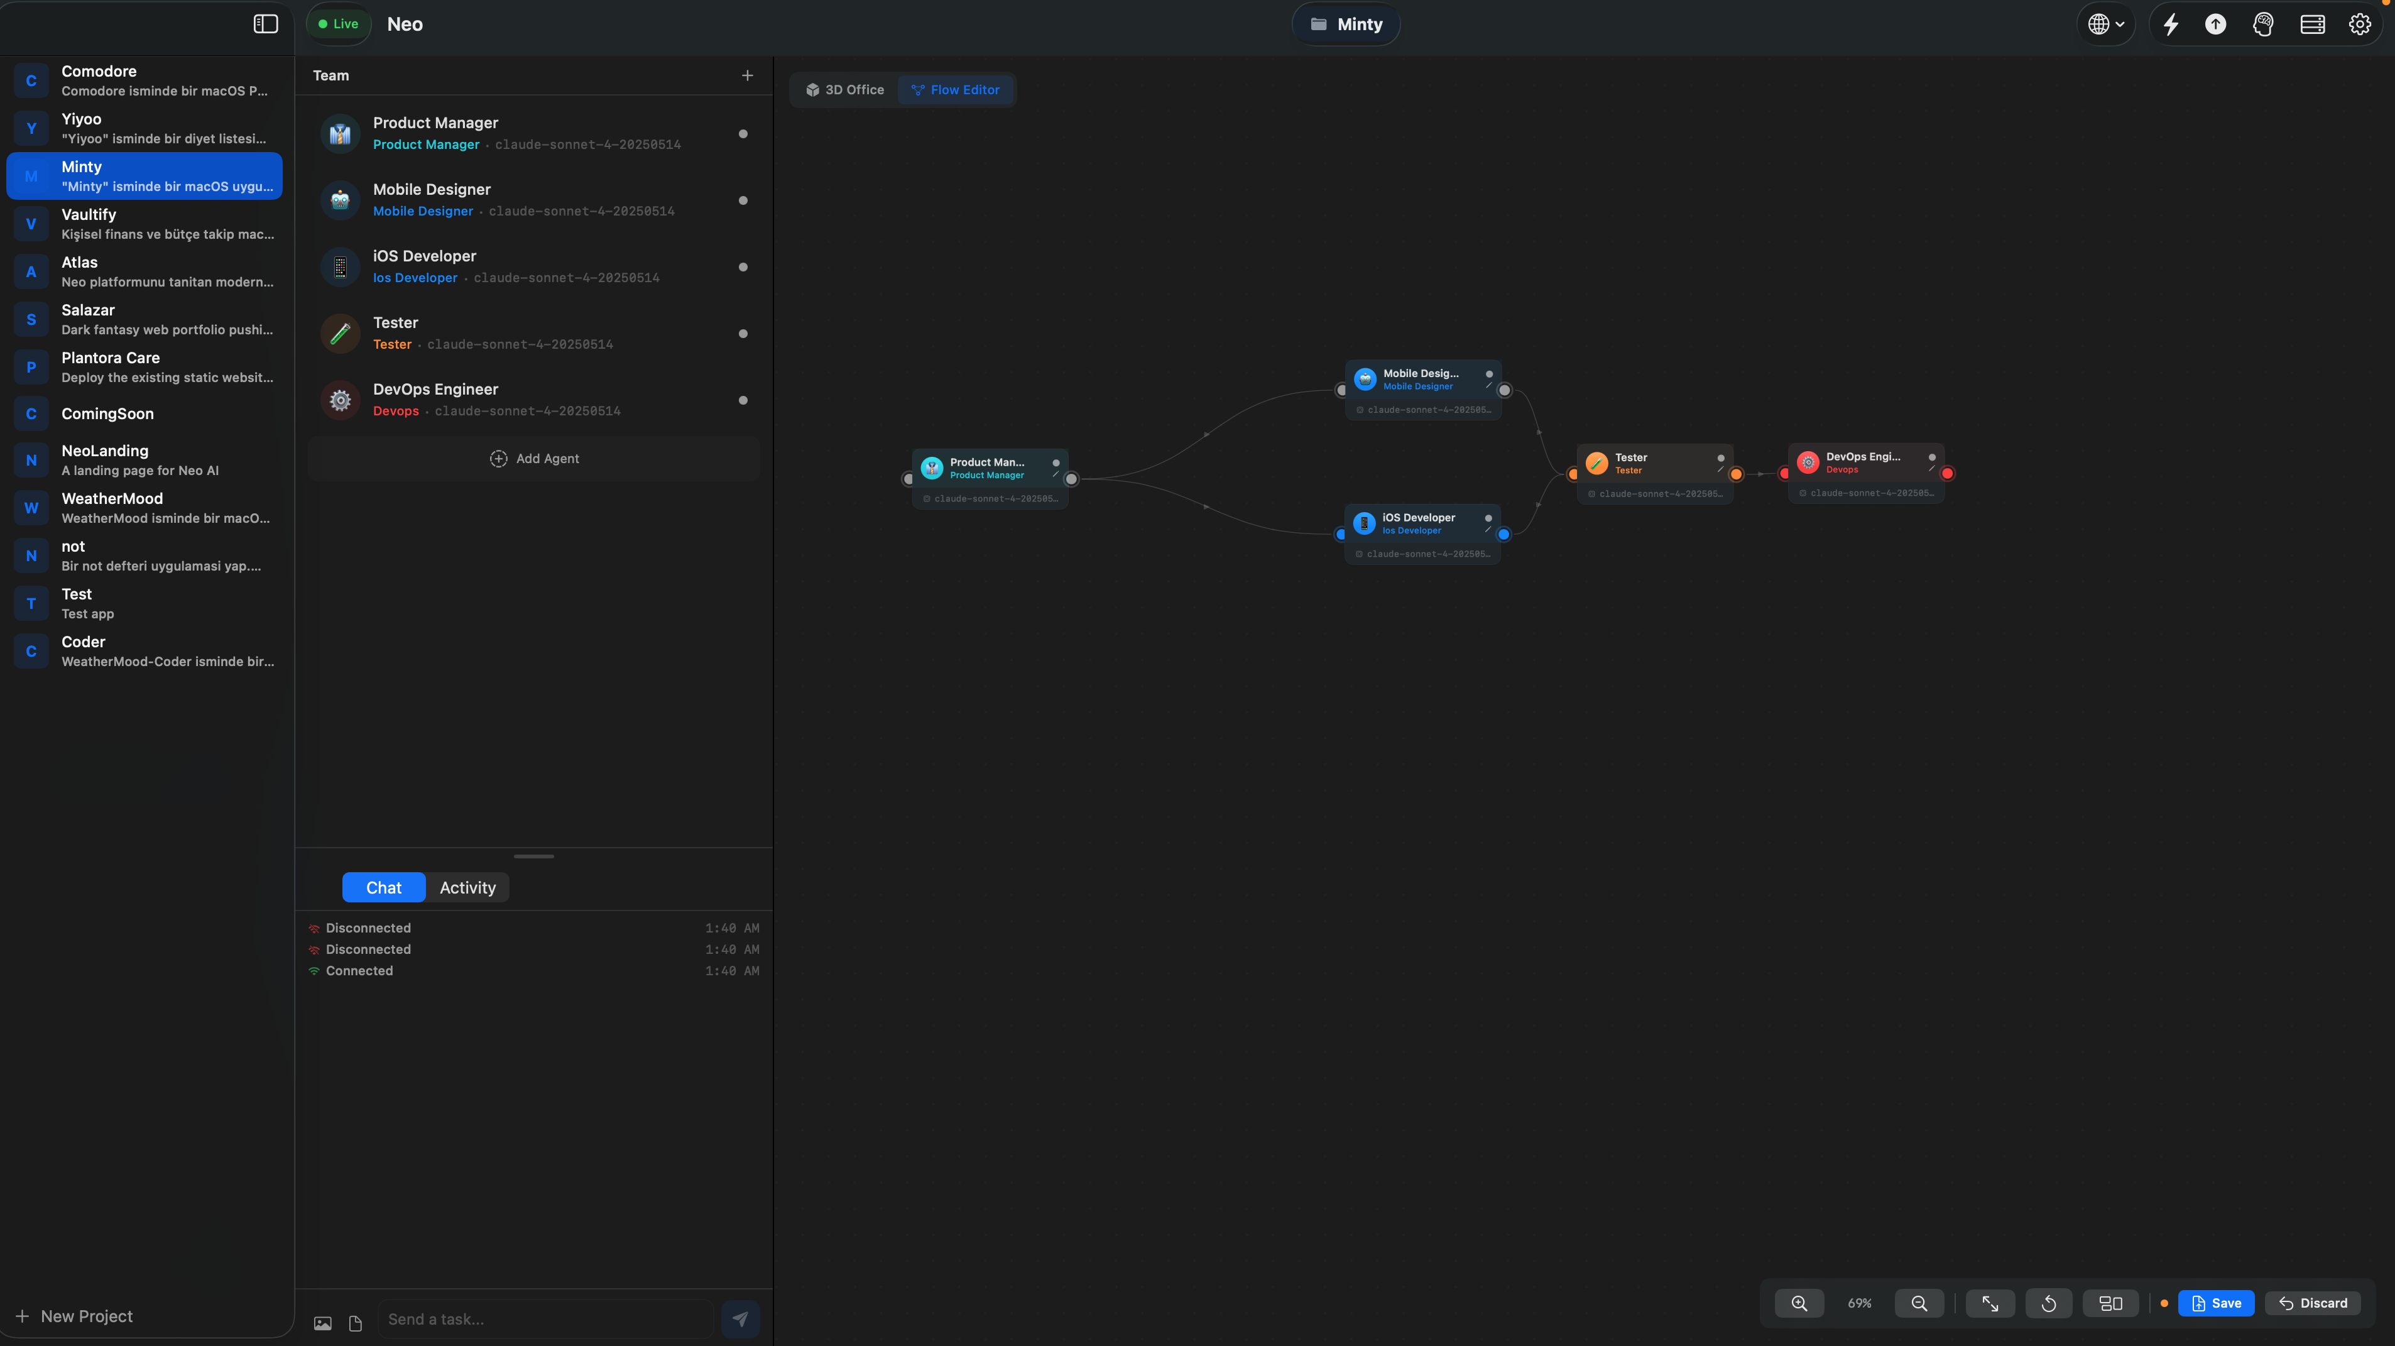Viewport: 2395px width, 1346px height.
Task: Open the Atlas project
Action: [x=144, y=271]
